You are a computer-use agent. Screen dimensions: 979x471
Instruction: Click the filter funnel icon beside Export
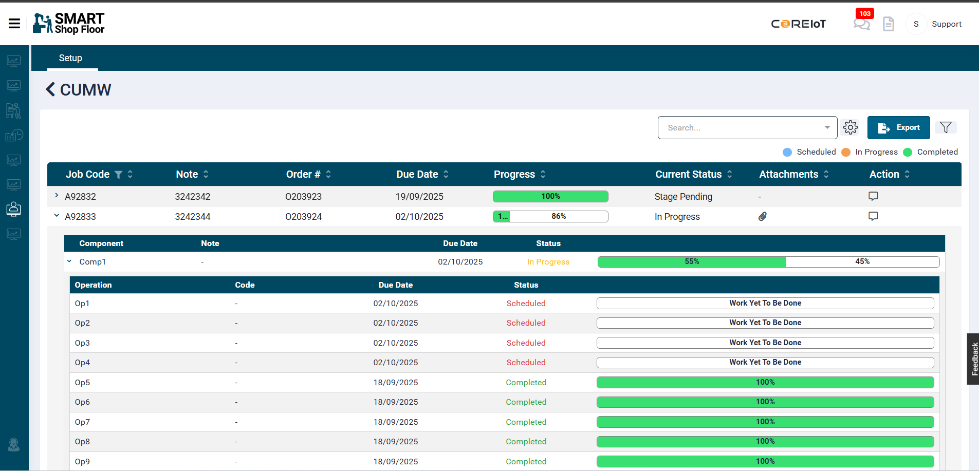pos(946,127)
